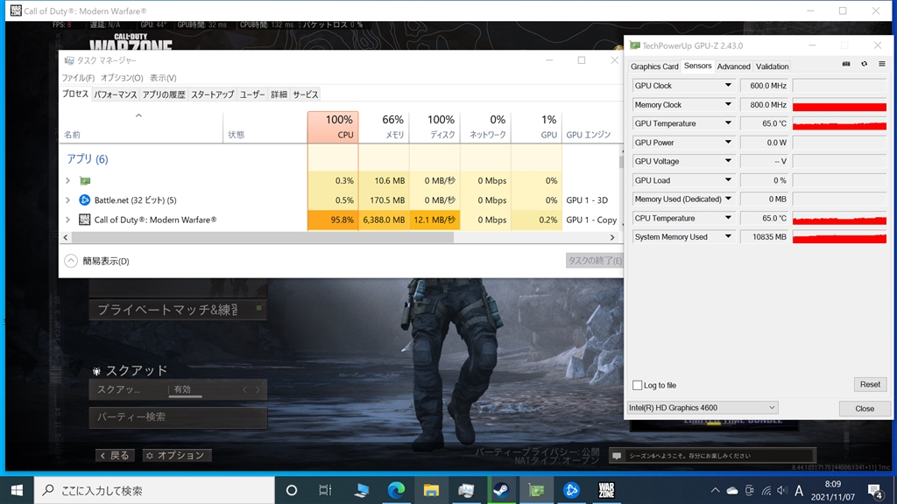Click the volume speaker tray icon
This screenshot has width=897, height=504.
coord(782,490)
